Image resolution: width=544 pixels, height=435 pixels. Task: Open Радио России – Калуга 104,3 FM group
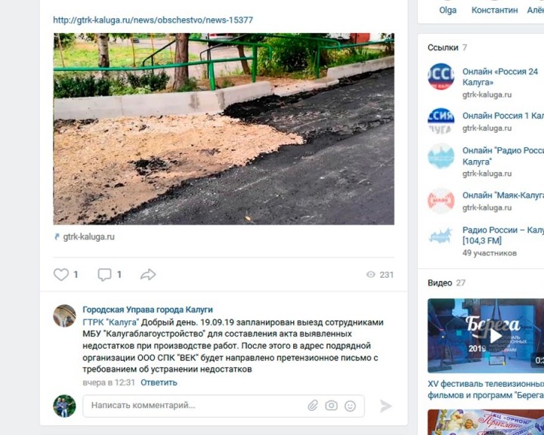pos(503,235)
